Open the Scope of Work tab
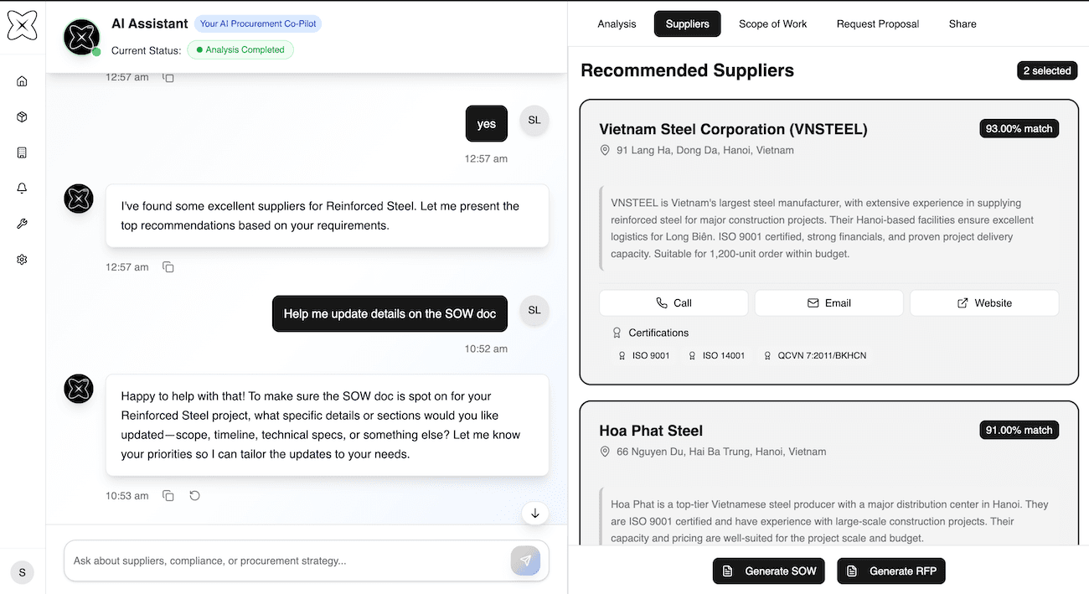 (772, 23)
